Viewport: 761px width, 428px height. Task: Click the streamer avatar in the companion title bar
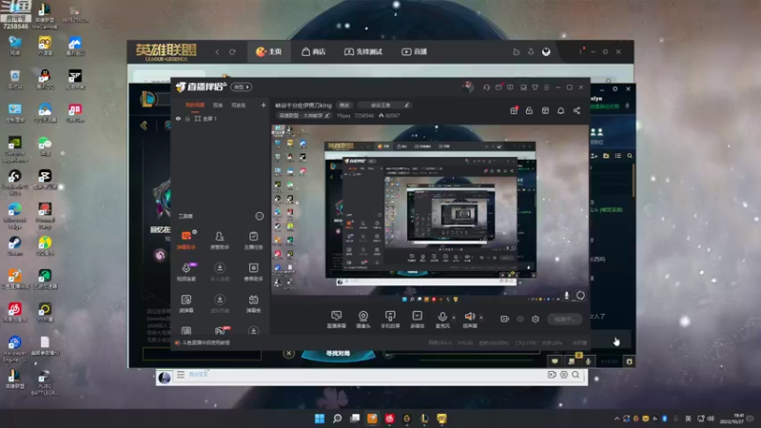click(x=468, y=88)
